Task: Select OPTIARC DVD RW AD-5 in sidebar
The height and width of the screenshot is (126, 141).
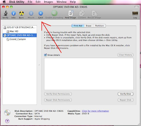Action: (x=20, y=35)
